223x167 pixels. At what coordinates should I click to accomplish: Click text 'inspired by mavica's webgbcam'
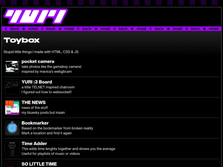[x=47, y=72]
